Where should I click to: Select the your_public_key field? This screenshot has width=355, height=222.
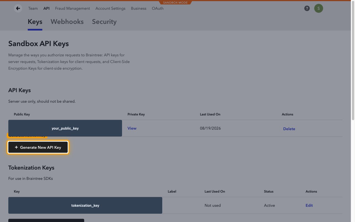click(65, 128)
